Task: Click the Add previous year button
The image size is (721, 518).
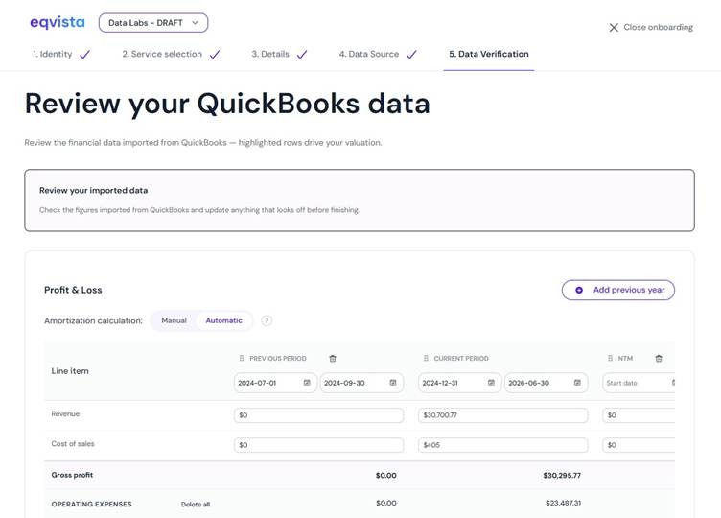Action: click(x=618, y=290)
